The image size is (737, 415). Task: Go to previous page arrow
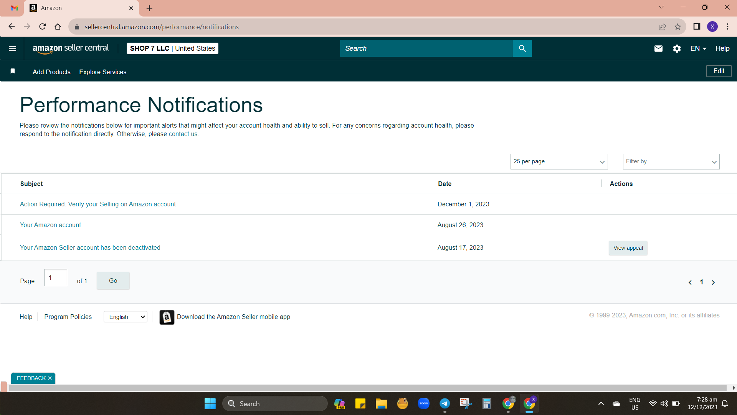click(x=690, y=282)
